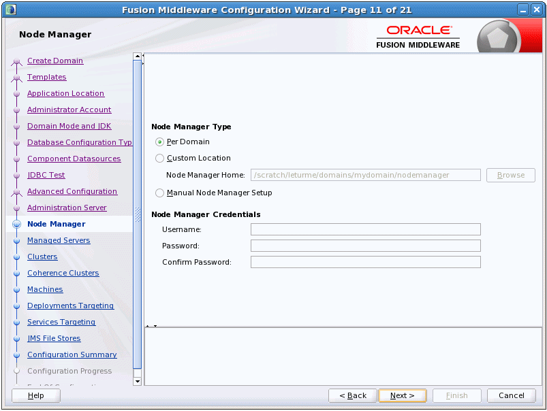
Task: Click the disabled Finish button
Action: [456, 395]
